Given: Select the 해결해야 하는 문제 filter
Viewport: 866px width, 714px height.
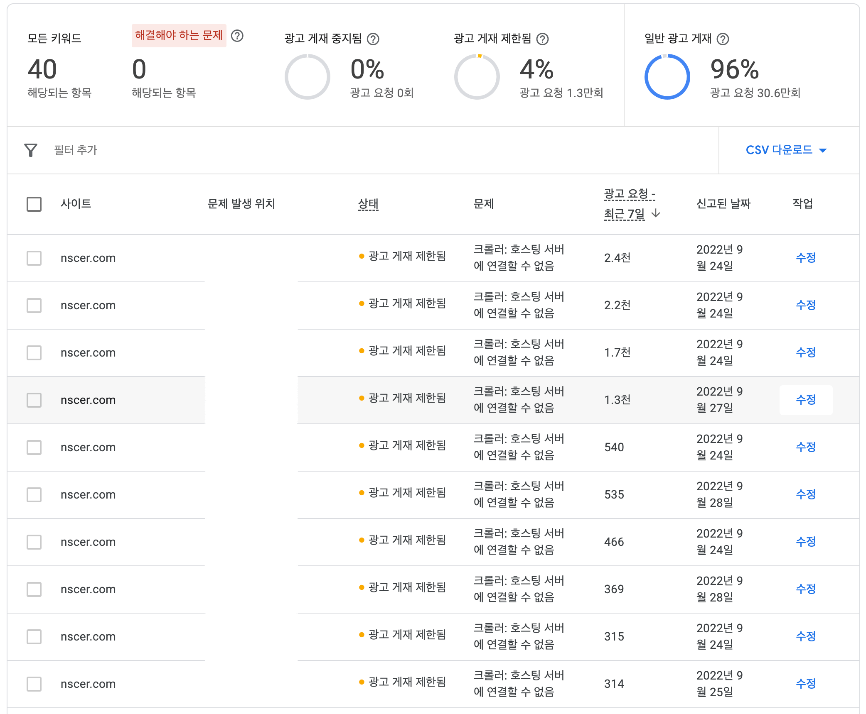Looking at the screenshot, I should coord(179,35).
